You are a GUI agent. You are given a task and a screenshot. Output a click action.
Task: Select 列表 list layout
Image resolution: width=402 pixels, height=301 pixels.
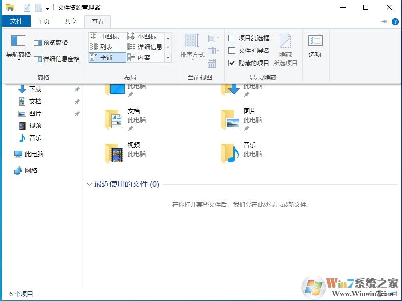[x=101, y=47]
